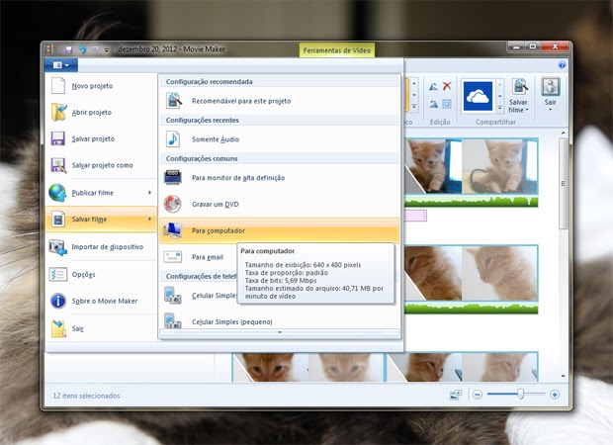Switch to Ferramentas de Vídeo tab

tap(336, 50)
